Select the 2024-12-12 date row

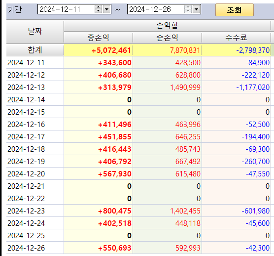click(35, 75)
